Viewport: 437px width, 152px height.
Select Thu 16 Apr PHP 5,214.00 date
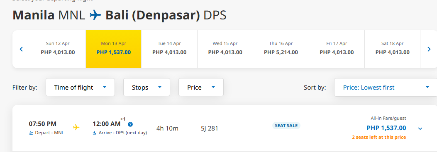[x=281, y=49]
